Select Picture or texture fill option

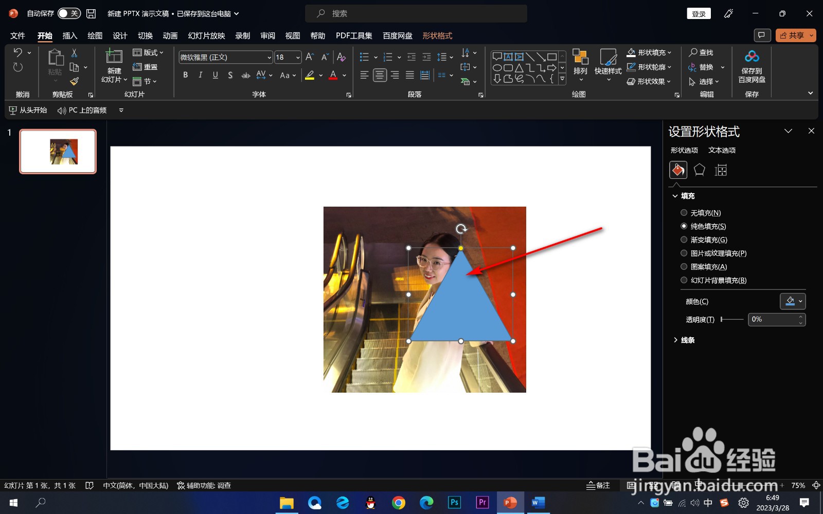(x=684, y=253)
